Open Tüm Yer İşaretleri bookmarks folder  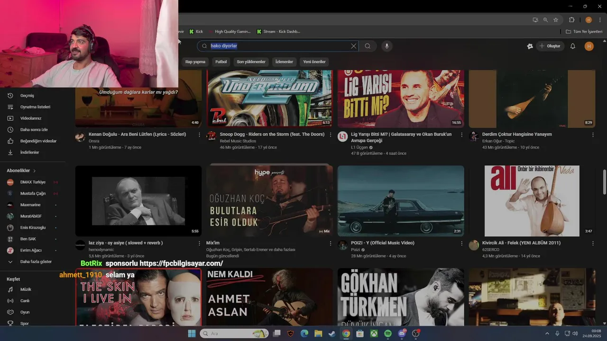[x=584, y=32]
